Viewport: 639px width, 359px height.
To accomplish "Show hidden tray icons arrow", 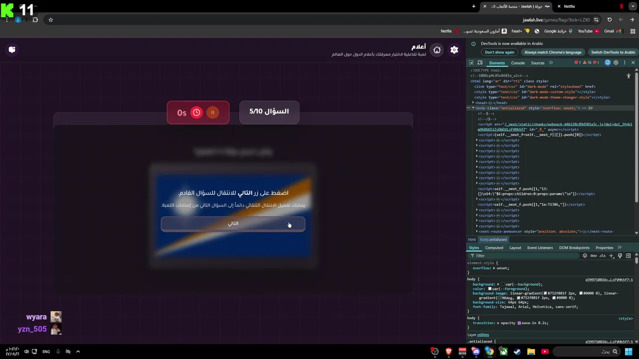I will tap(78, 352).
